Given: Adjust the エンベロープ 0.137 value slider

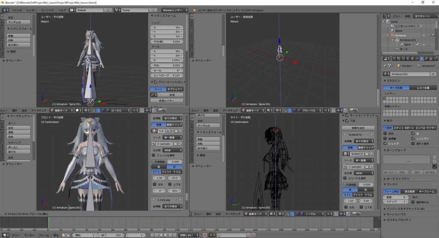Looking at the screenshot, I should point(167,75).
